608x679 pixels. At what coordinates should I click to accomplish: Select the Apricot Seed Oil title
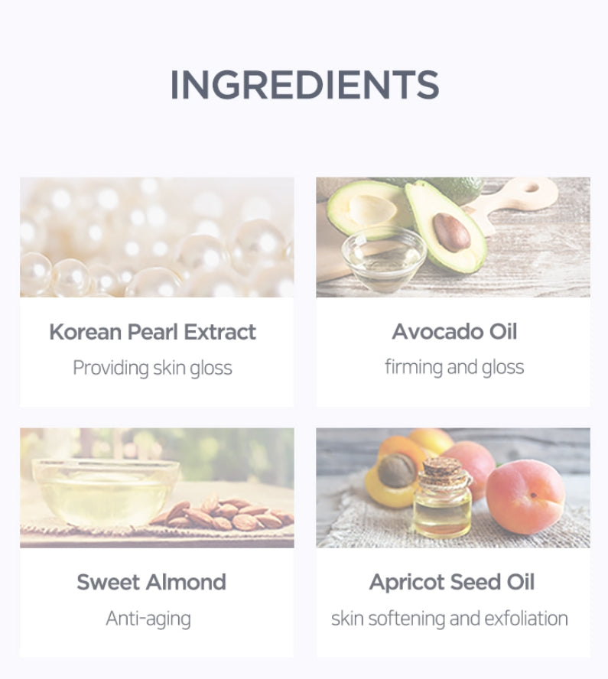coord(452,583)
